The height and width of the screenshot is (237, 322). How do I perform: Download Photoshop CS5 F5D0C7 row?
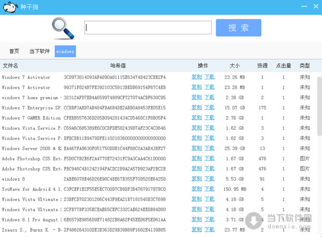pyautogui.click(x=209, y=158)
